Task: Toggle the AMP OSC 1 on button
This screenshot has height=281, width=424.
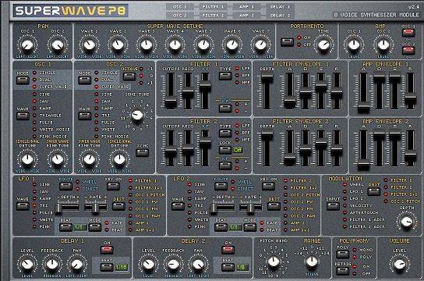Action: (408, 33)
